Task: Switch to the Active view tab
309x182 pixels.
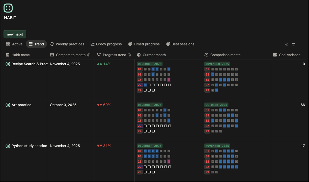Action: [14, 44]
